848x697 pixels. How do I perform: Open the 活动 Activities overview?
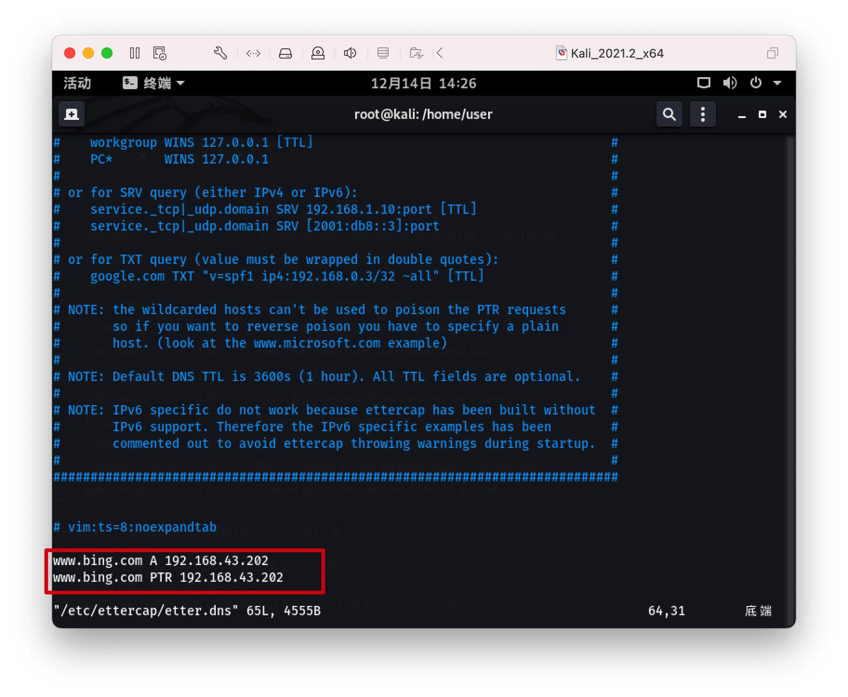point(77,83)
